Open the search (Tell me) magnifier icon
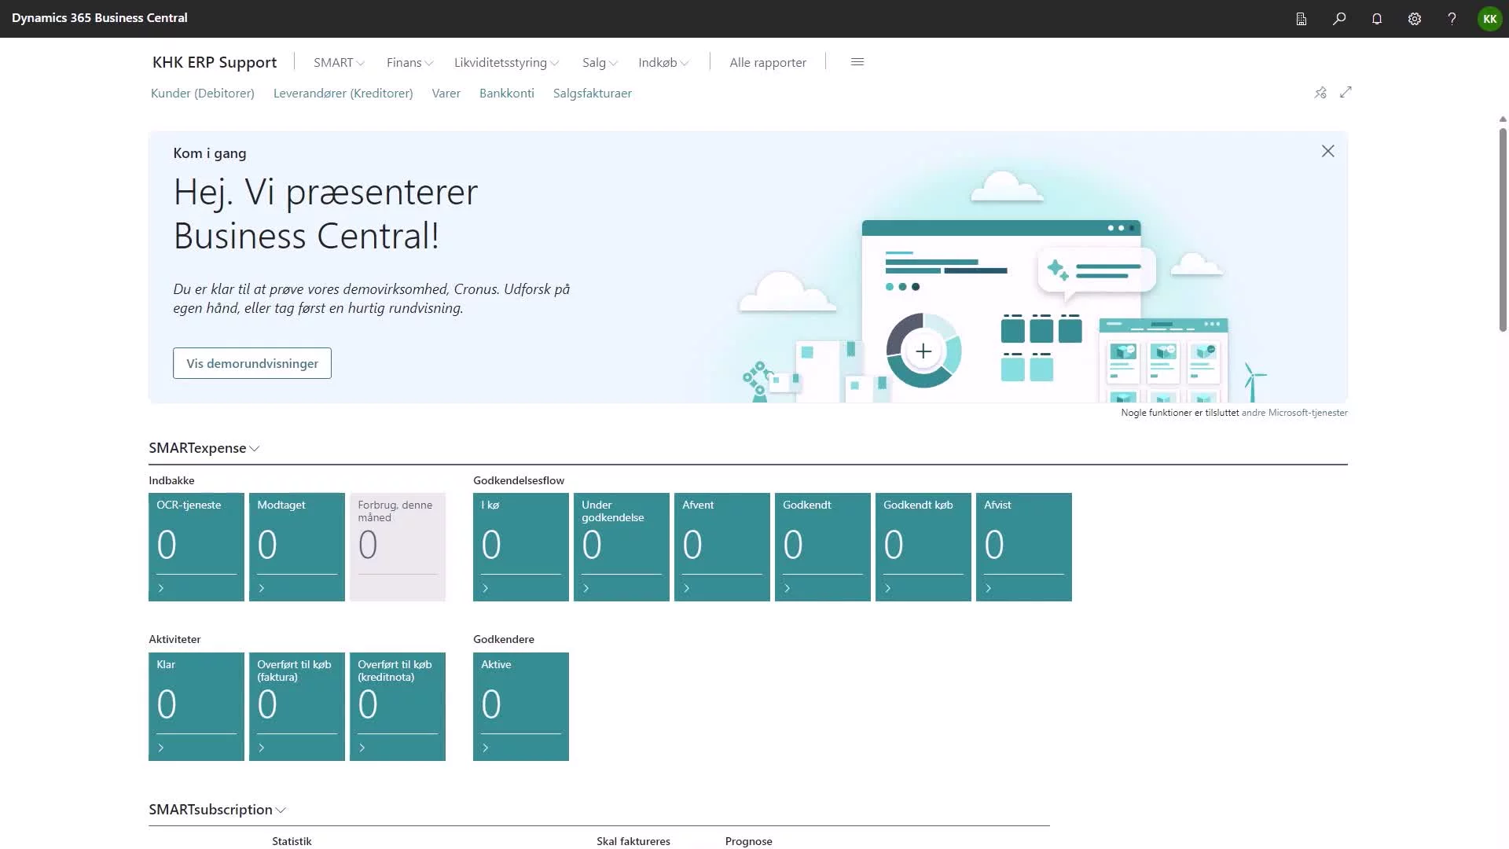 pos(1339,19)
